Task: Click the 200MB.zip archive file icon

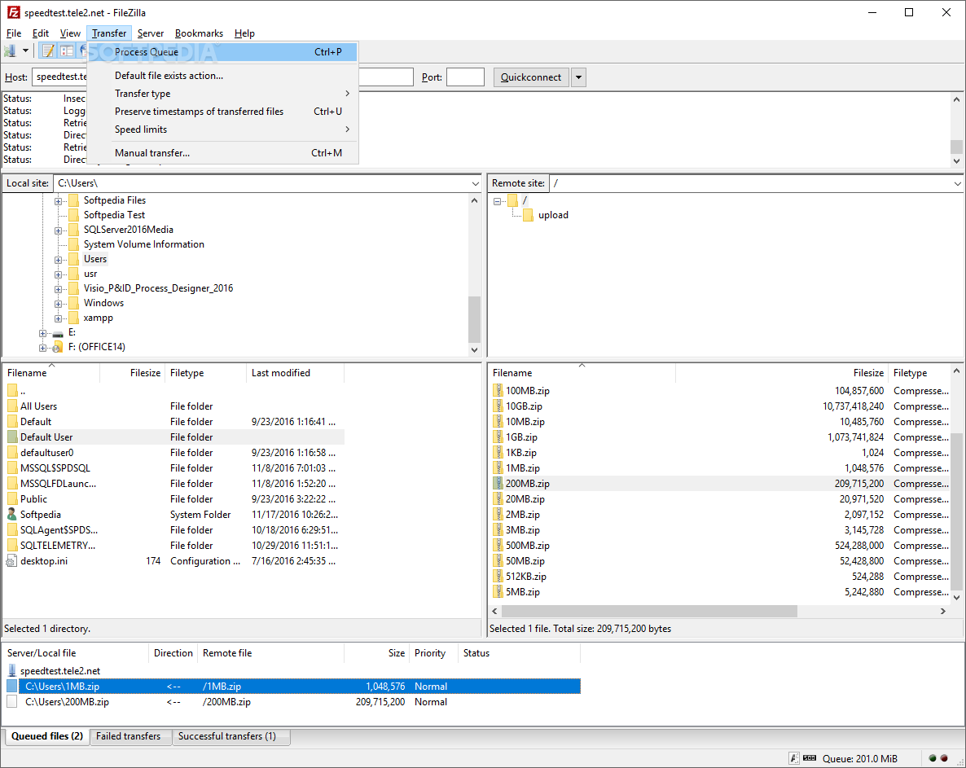Action: coord(498,484)
